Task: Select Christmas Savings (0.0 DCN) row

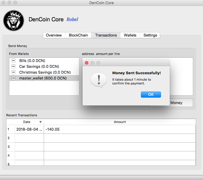Action: click(x=44, y=72)
